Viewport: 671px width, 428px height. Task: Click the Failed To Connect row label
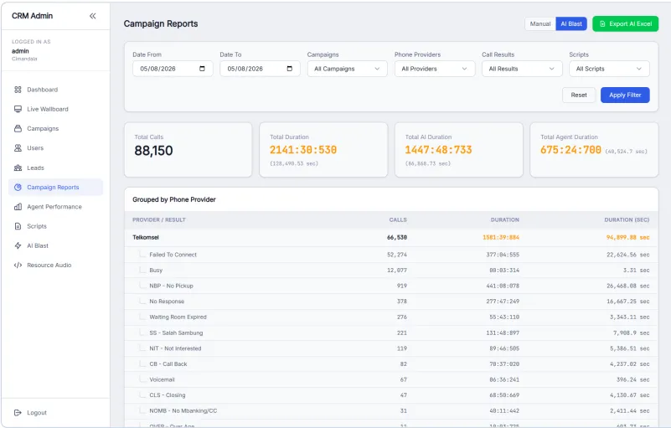(173, 255)
